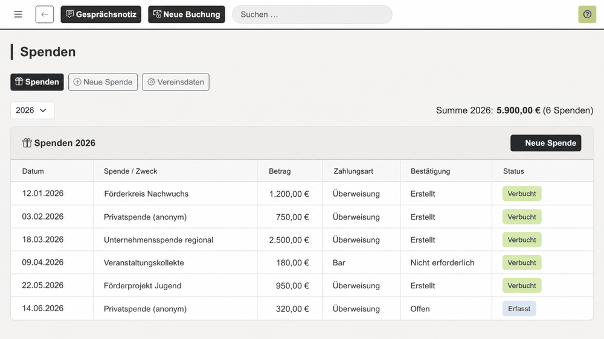
Task: Open Unternehmensspende regional entry
Action: pyautogui.click(x=158, y=239)
